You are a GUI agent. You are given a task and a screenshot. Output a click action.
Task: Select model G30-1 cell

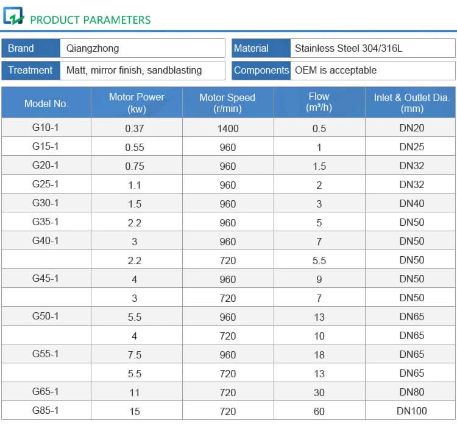tap(46, 203)
